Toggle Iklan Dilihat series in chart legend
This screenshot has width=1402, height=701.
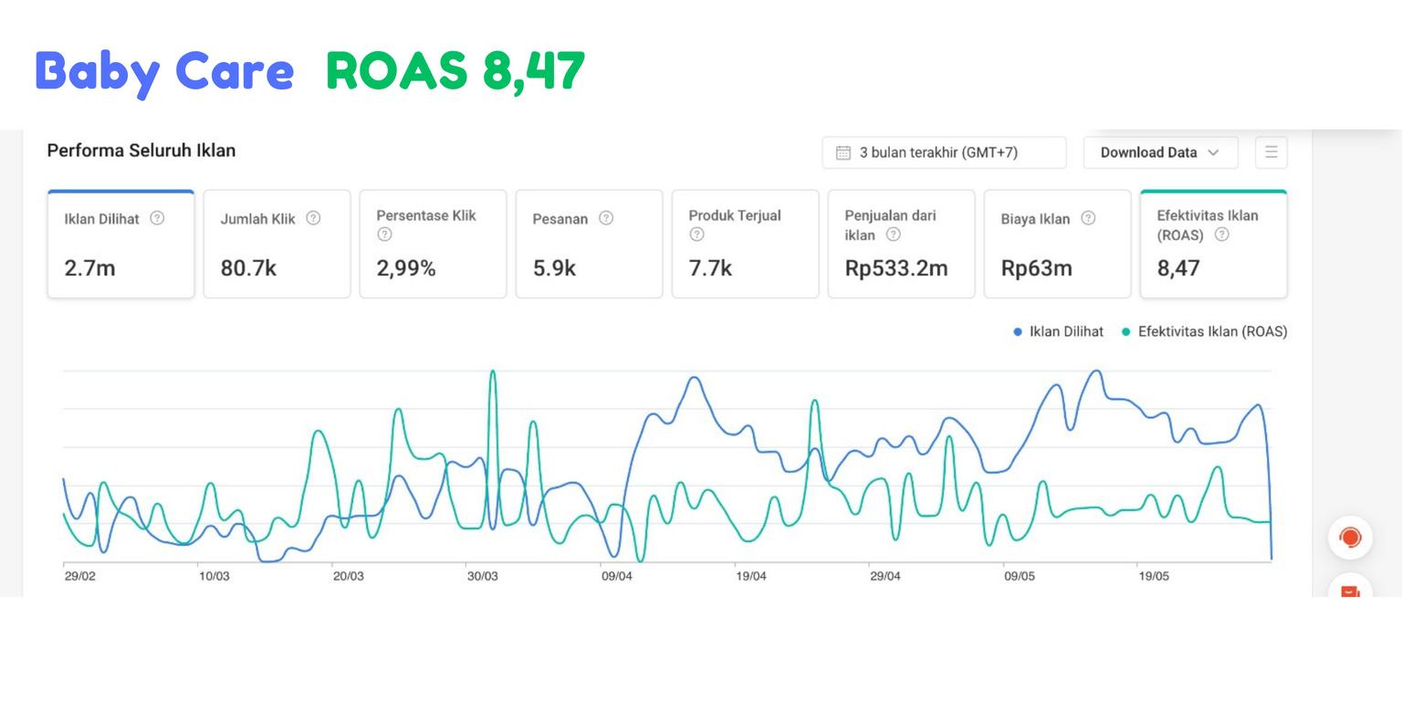coord(1058,332)
